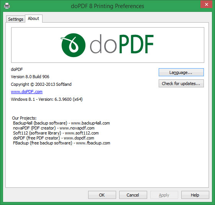The height and width of the screenshot is (205, 215).
Task: Click the 'doPDF' product name label
Action: click(x=17, y=69)
